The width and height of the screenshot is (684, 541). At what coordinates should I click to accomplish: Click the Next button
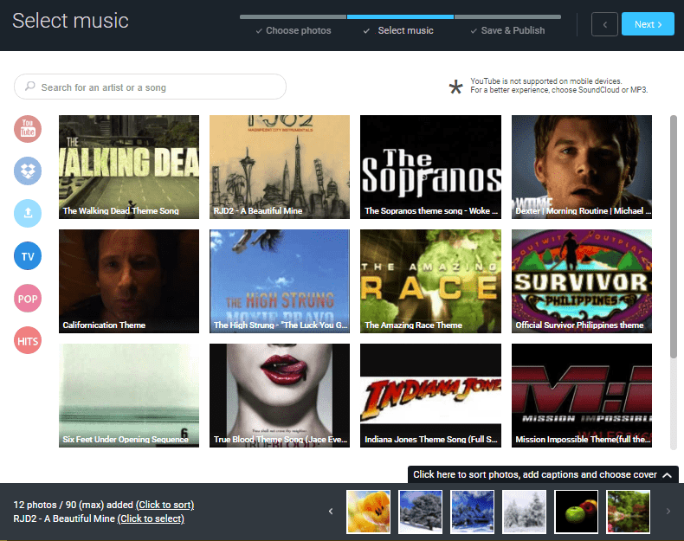click(x=648, y=24)
